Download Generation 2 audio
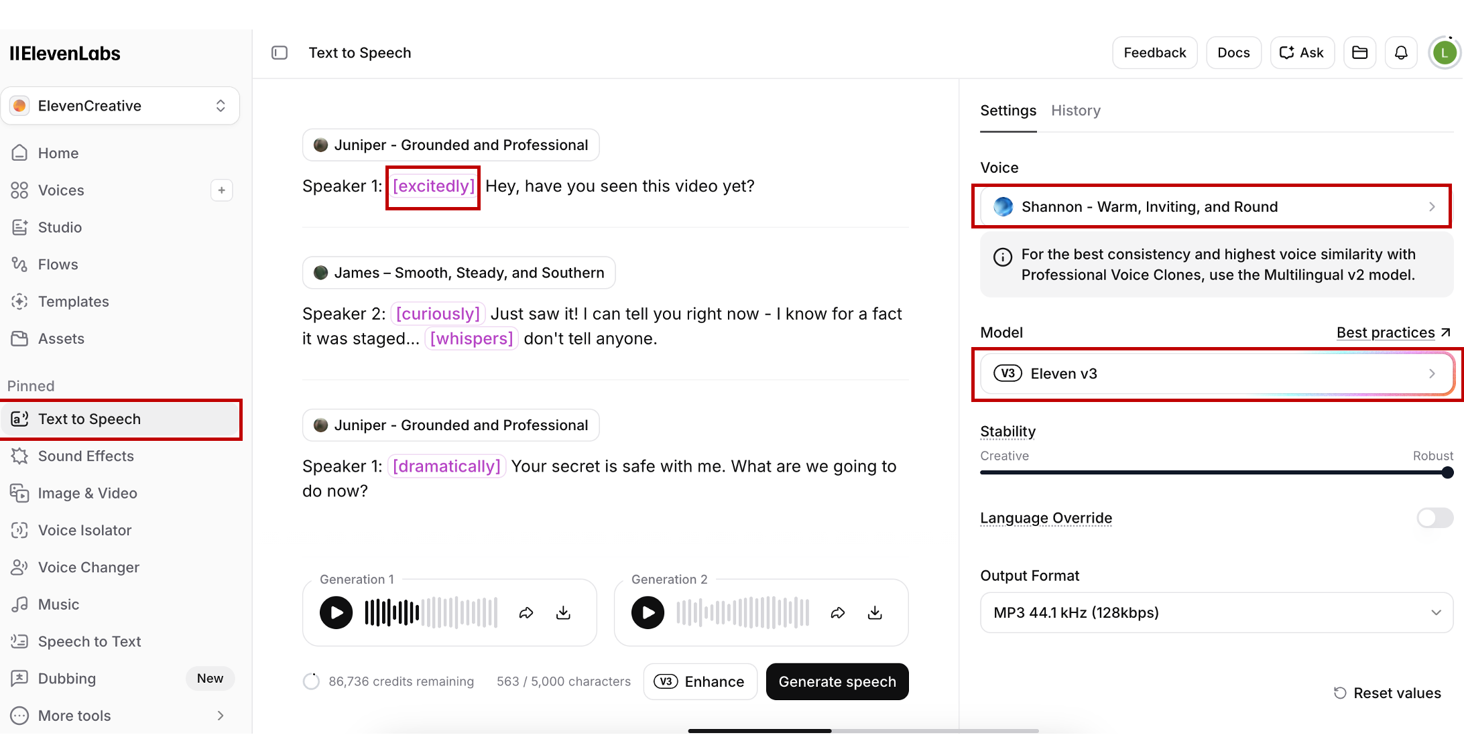Viewport: 1464px width, 737px height. tap(875, 612)
